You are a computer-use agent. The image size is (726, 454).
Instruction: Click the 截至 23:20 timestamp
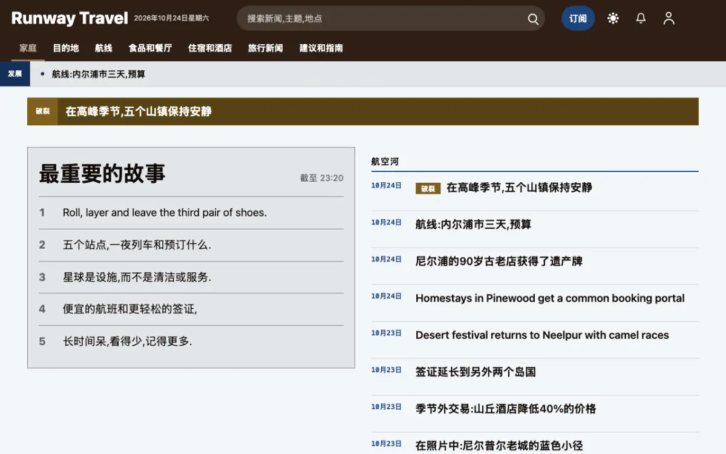coord(322,178)
